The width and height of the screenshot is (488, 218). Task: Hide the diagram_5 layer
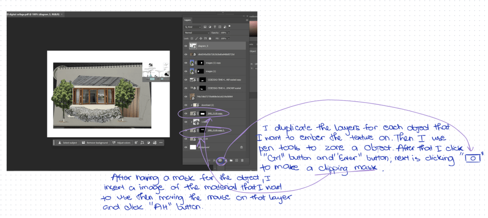click(186, 46)
